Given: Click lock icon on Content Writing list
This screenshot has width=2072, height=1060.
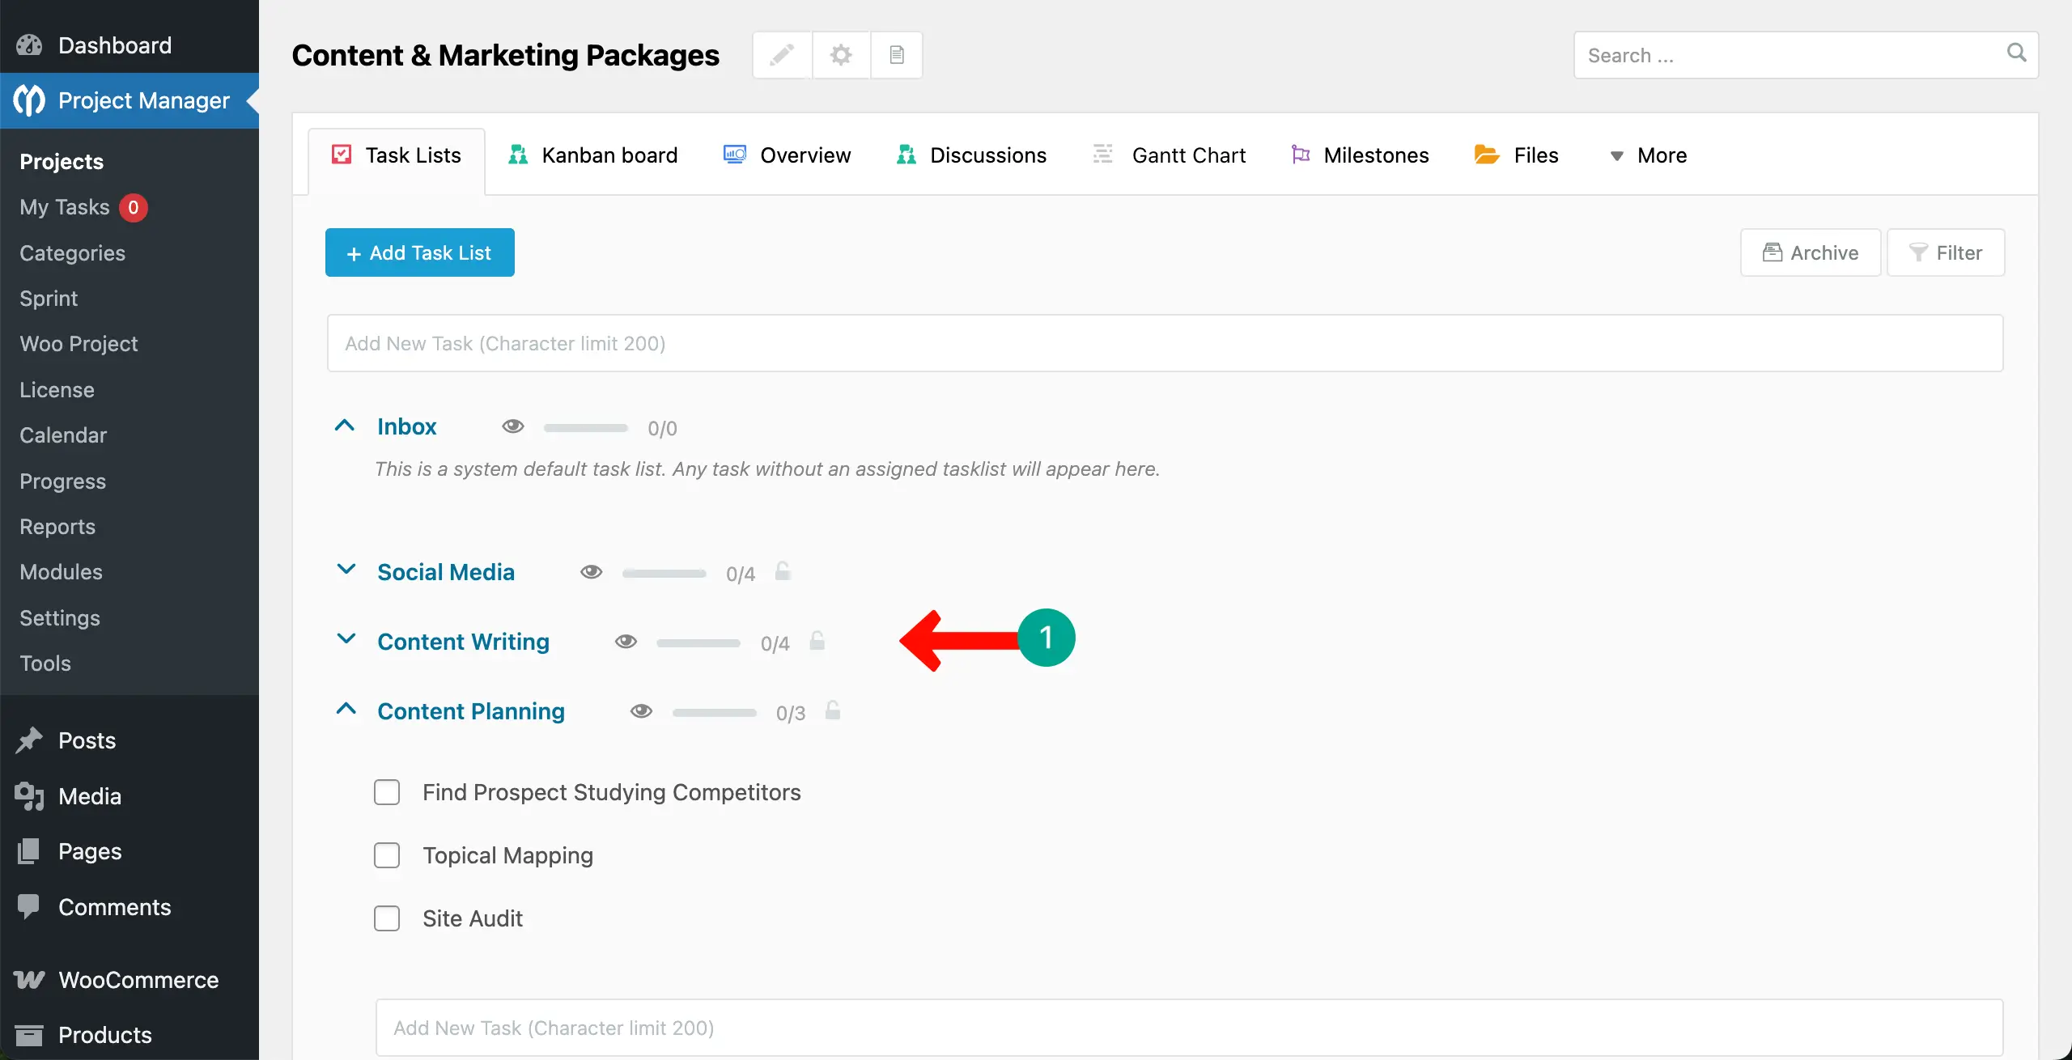Looking at the screenshot, I should pos(817,642).
